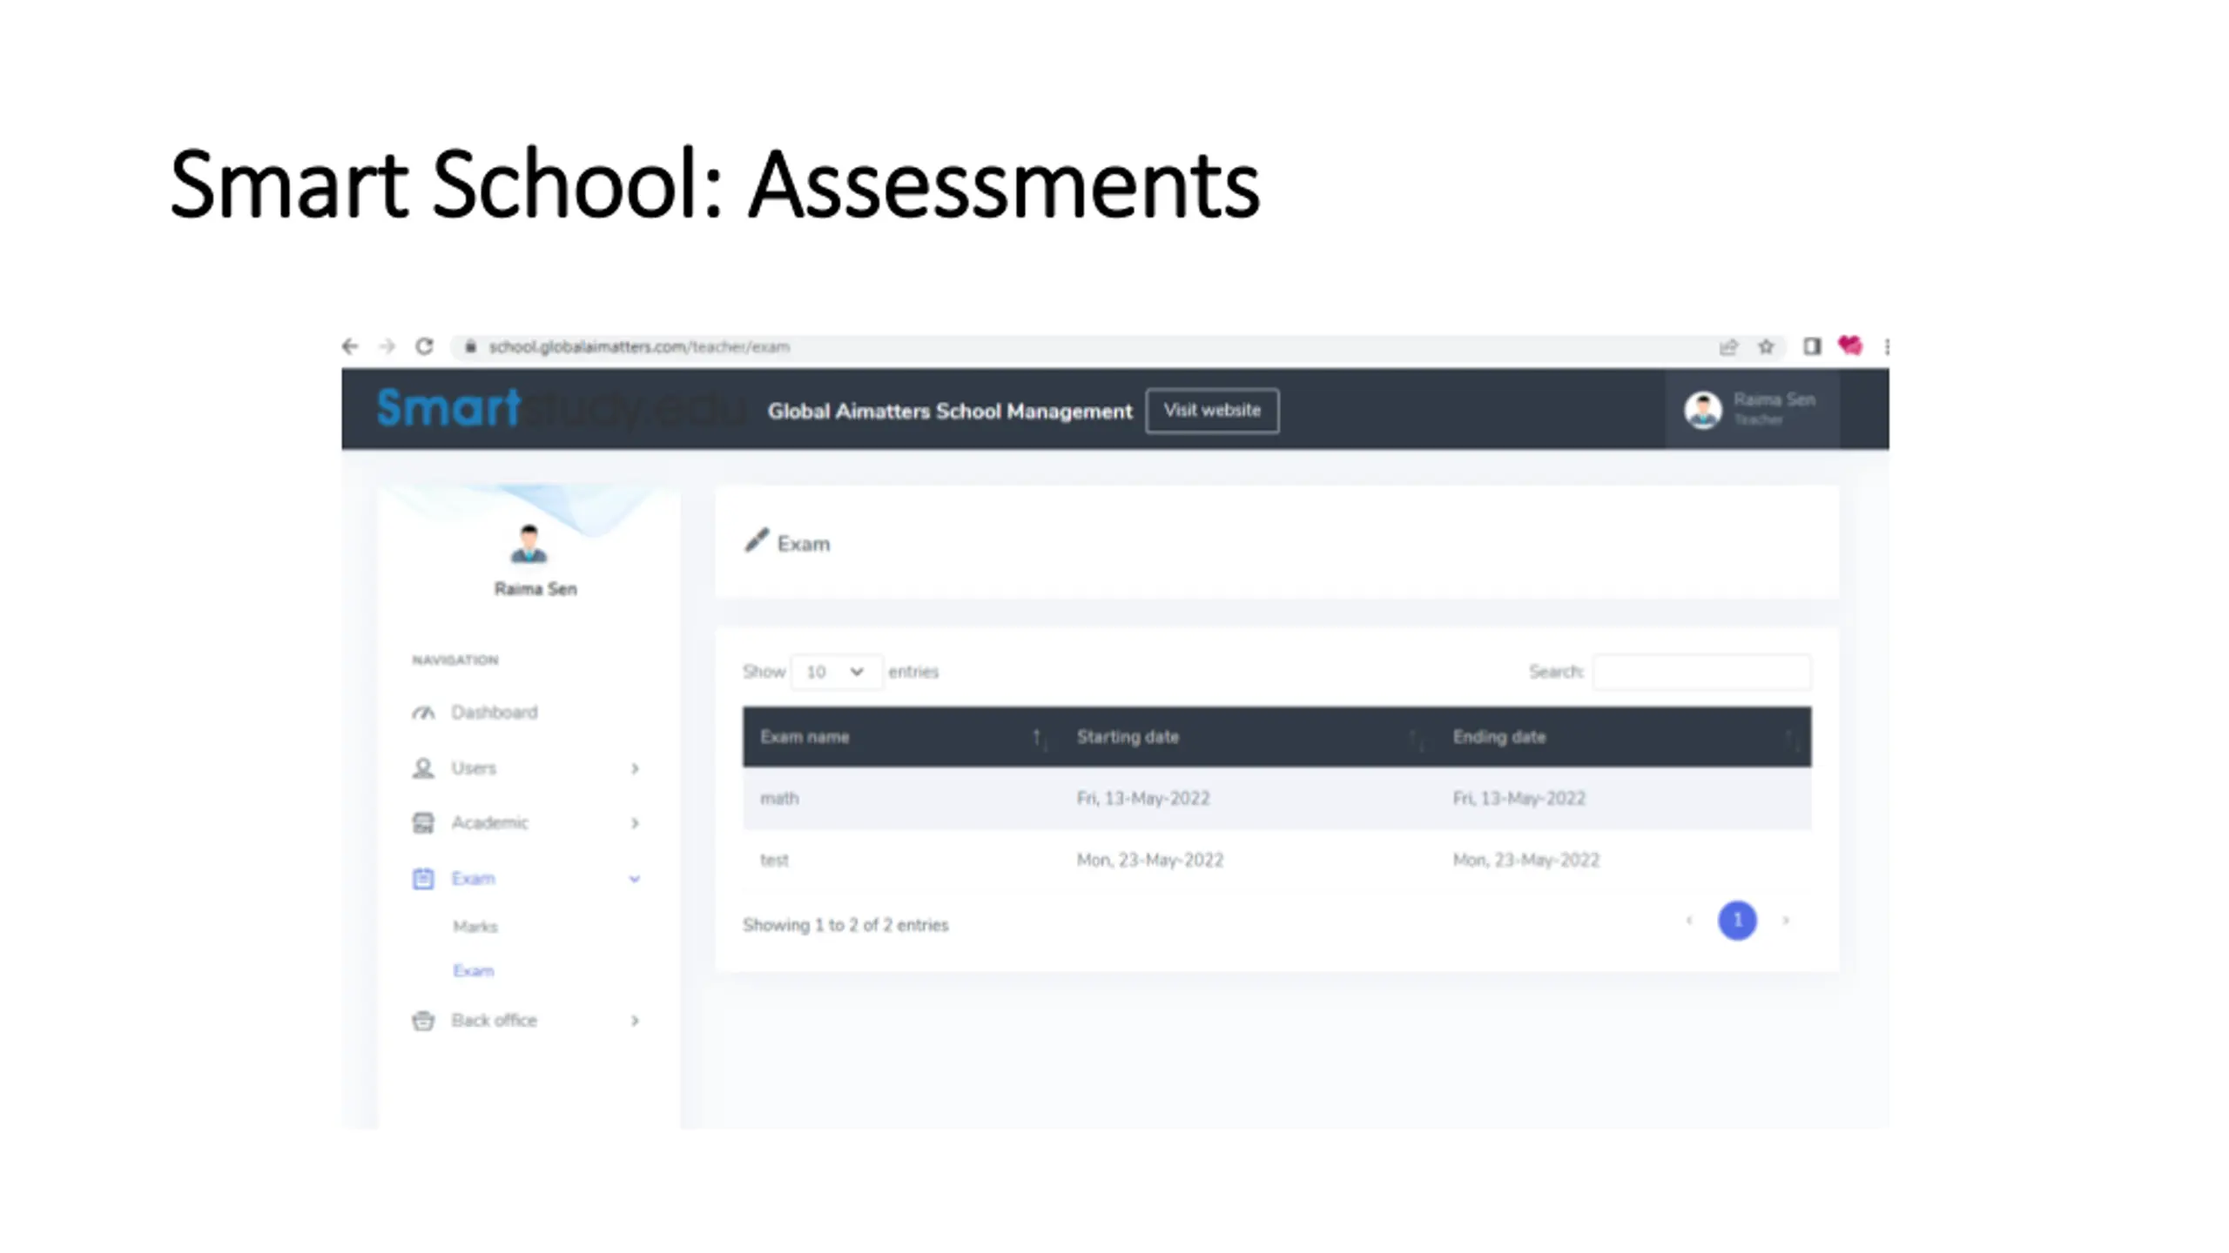The height and width of the screenshot is (1253, 2229).
Task: Open the show entries count dropdown
Action: [x=835, y=672]
